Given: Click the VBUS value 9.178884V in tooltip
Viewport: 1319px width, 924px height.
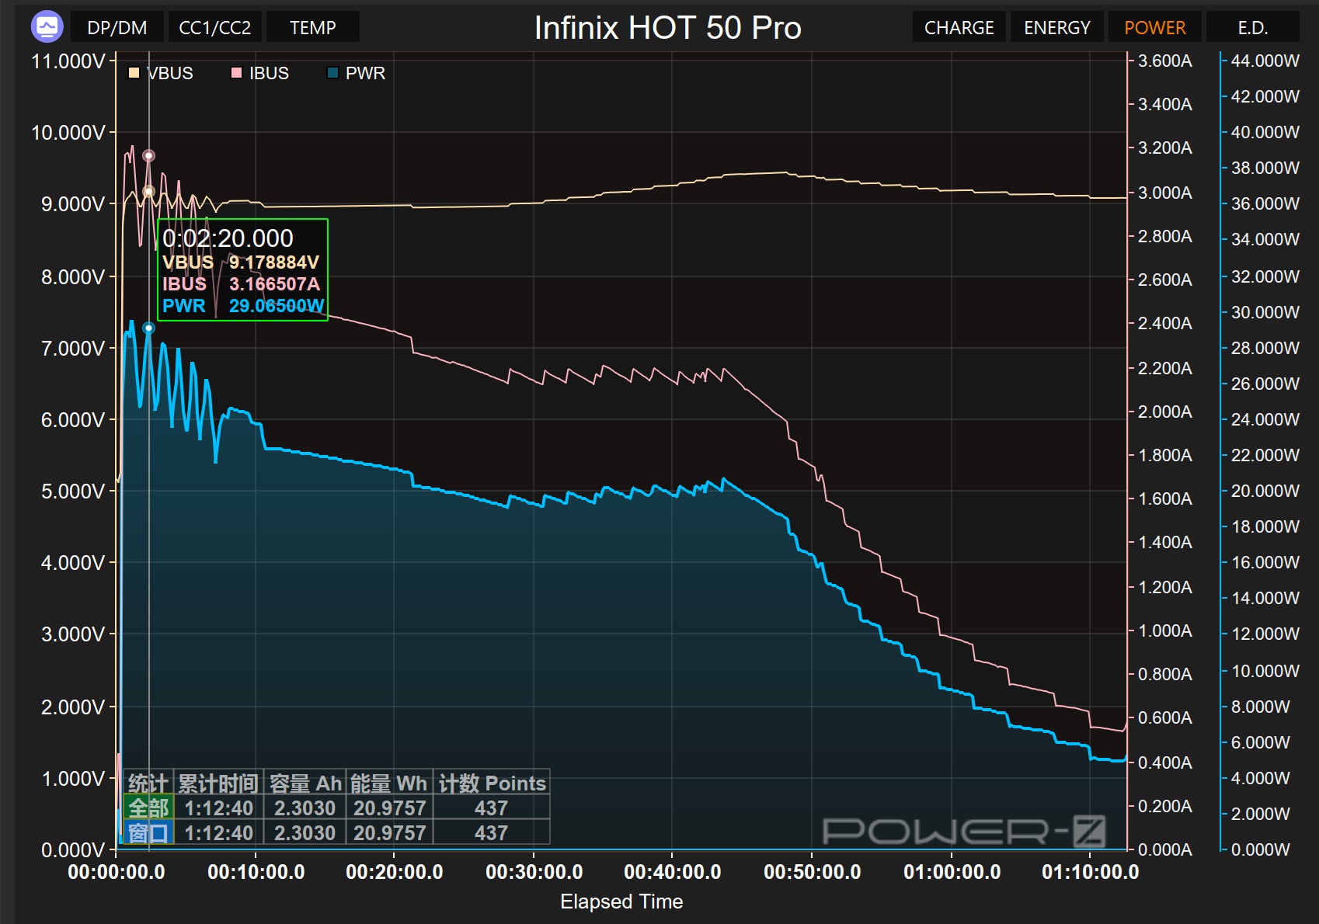Looking at the screenshot, I should (274, 262).
